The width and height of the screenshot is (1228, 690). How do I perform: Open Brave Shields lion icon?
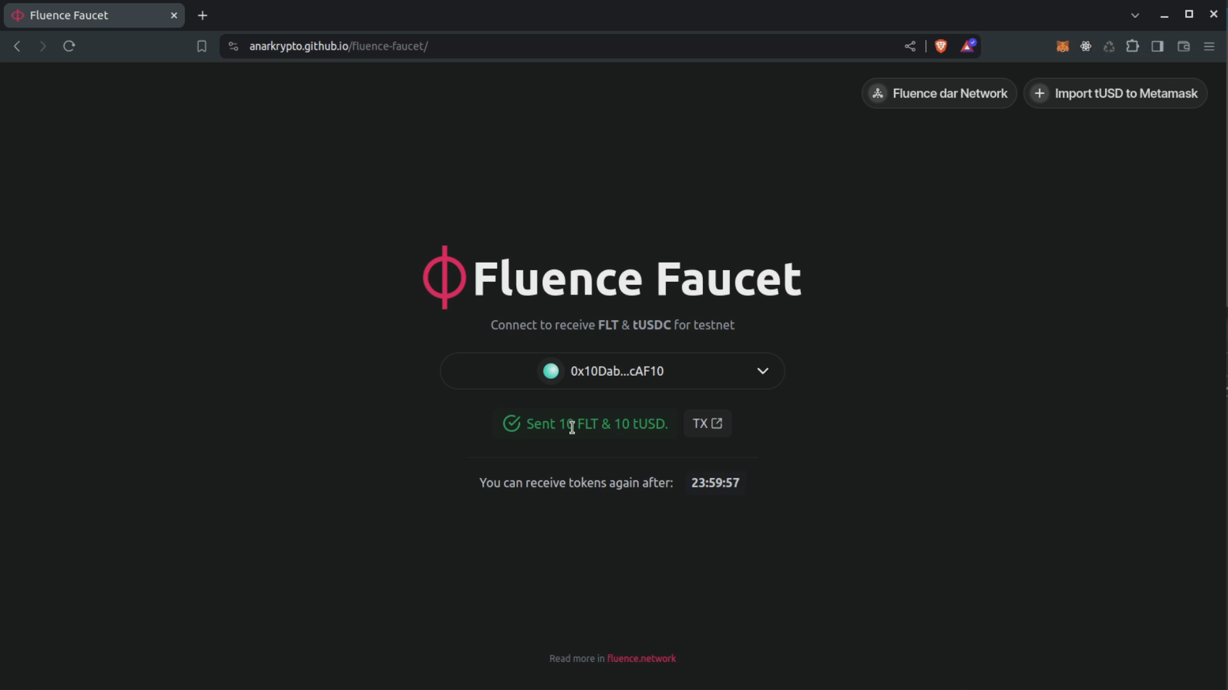pyautogui.click(x=941, y=46)
